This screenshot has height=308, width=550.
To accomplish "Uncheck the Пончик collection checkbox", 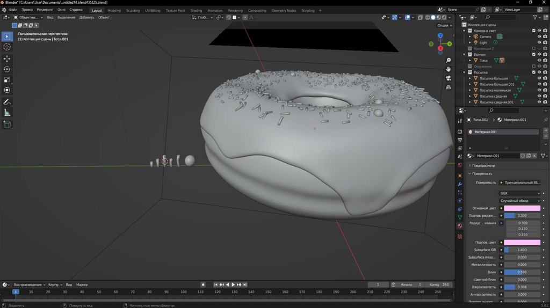I will 533,55.
